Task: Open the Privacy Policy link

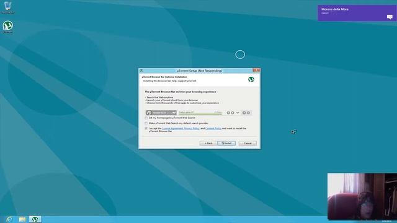Action: (x=192, y=128)
